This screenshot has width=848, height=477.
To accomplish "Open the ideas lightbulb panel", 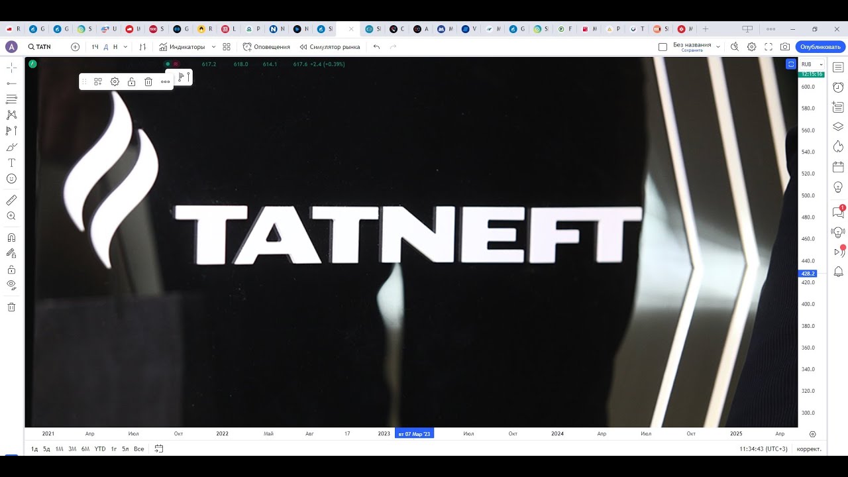I will click(838, 187).
